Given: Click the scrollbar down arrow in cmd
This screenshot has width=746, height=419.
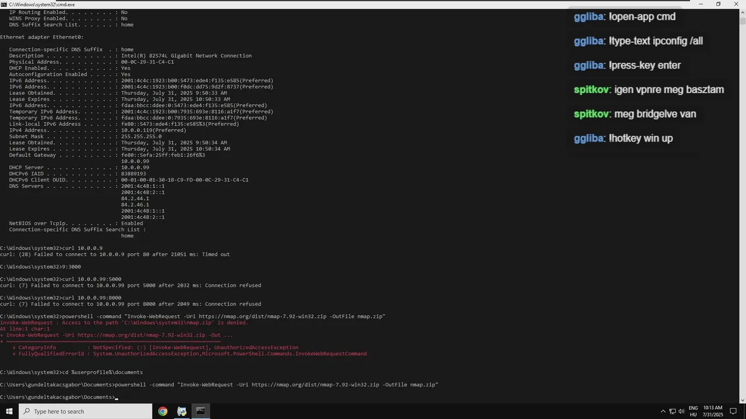Looking at the screenshot, I should (743, 400).
